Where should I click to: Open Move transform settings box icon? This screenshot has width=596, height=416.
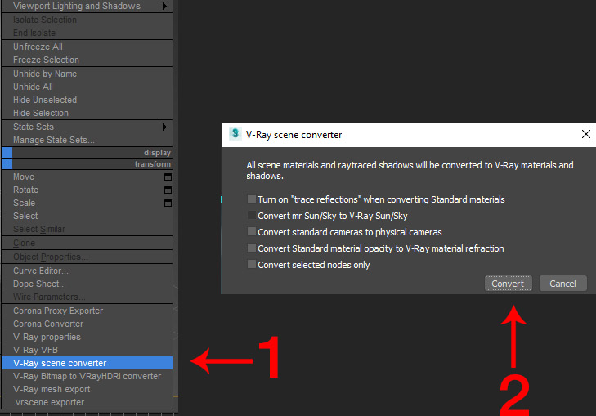pyautogui.click(x=168, y=177)
